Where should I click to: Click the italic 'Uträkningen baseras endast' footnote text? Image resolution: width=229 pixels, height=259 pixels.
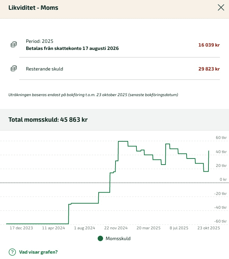coord(93,95)
